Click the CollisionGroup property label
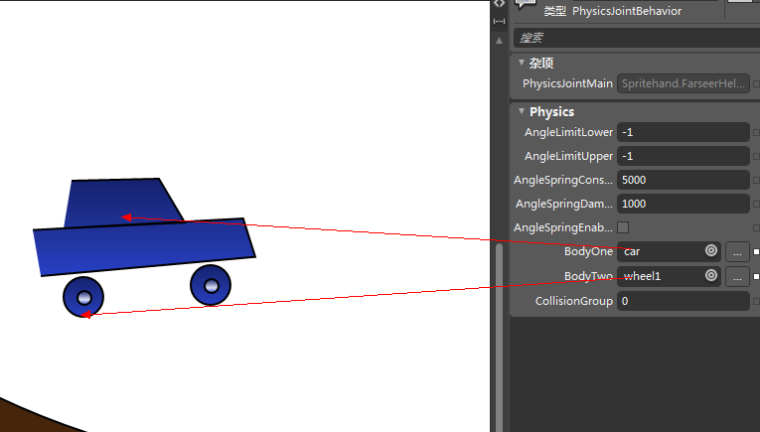This screenshot has height=432, width=760. point(574,301)
